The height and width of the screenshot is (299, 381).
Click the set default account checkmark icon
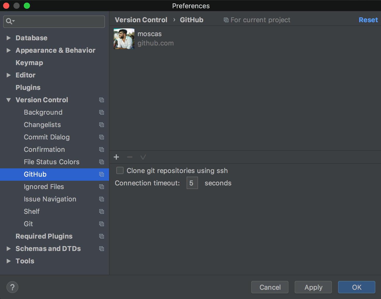pyautogui.click(x=143, y=157)
